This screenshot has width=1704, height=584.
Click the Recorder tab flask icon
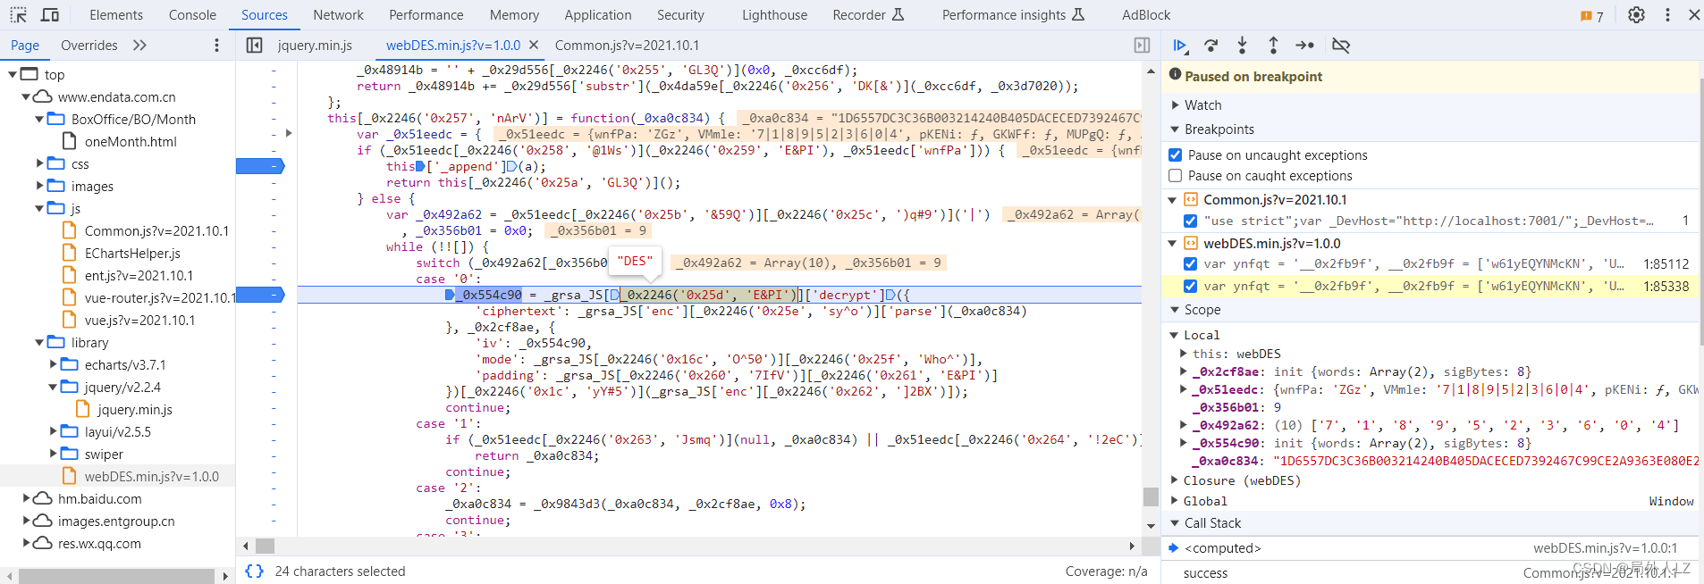pyautogui.click(x=898, y=15)
